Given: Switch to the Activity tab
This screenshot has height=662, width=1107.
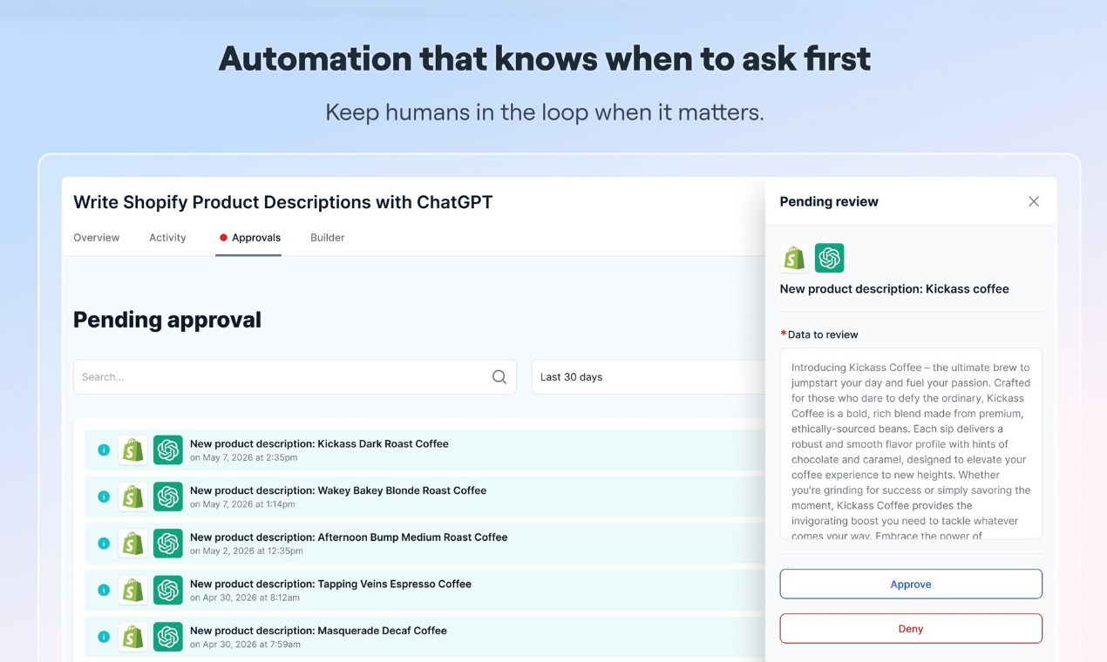Looking at the screenshot, I should [x=167, y=238].
